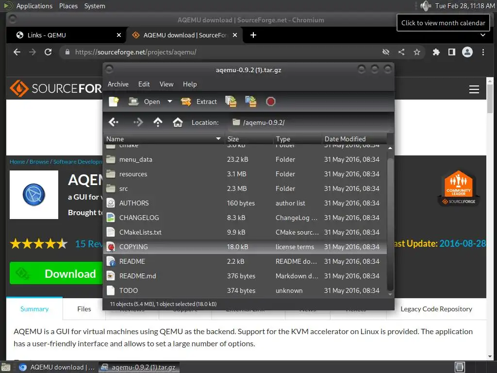The height and width of the screenshot is (373, 497).
Task: Reload the SourceForge page
Action: [48, 52]
